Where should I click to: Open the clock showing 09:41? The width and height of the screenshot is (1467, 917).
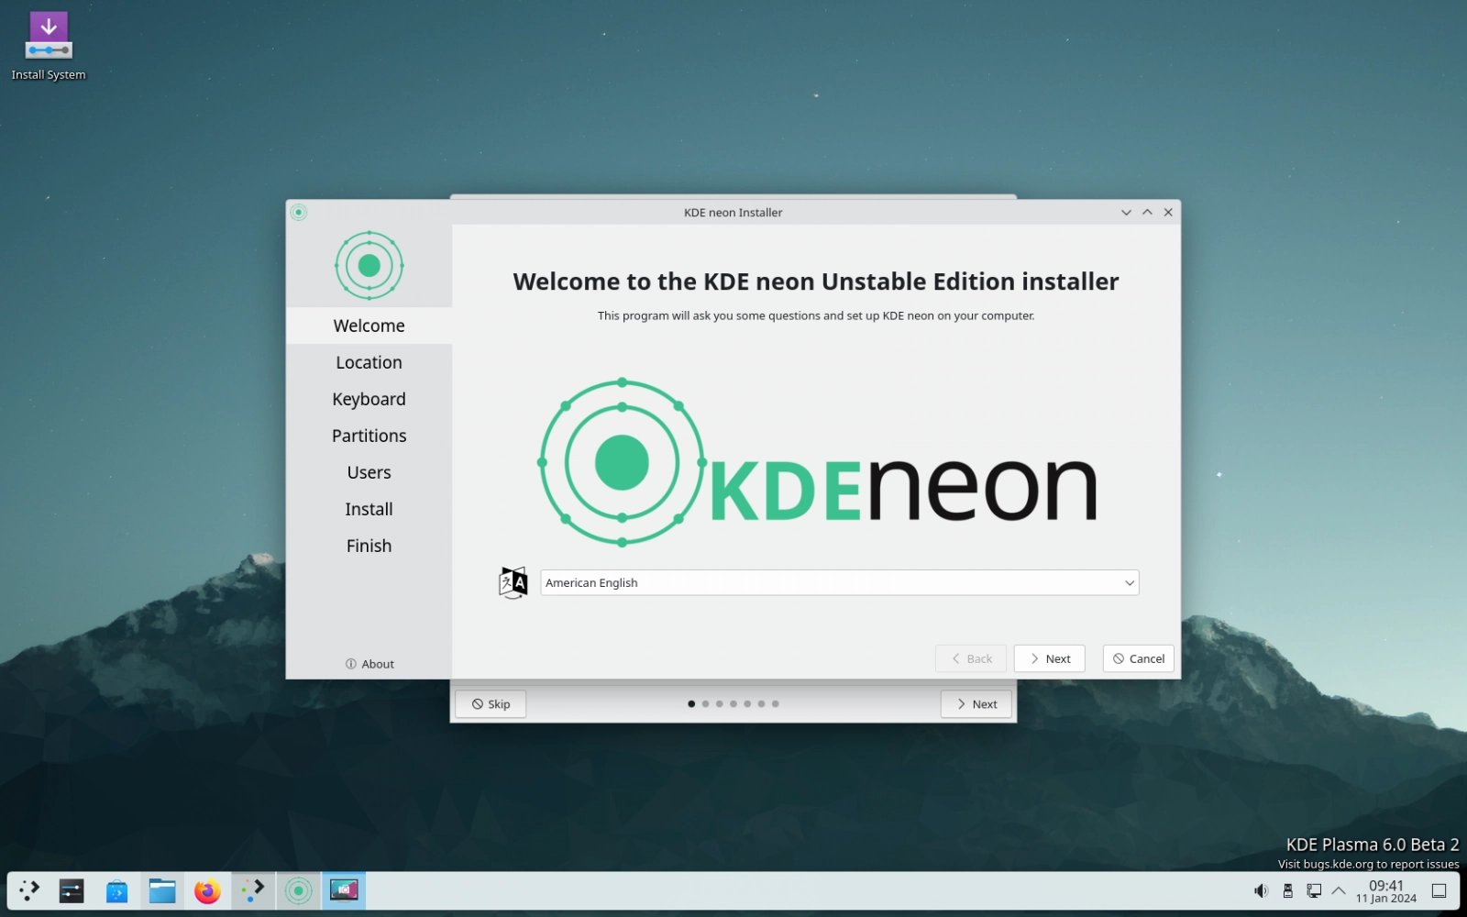(x=1386, y=890)
